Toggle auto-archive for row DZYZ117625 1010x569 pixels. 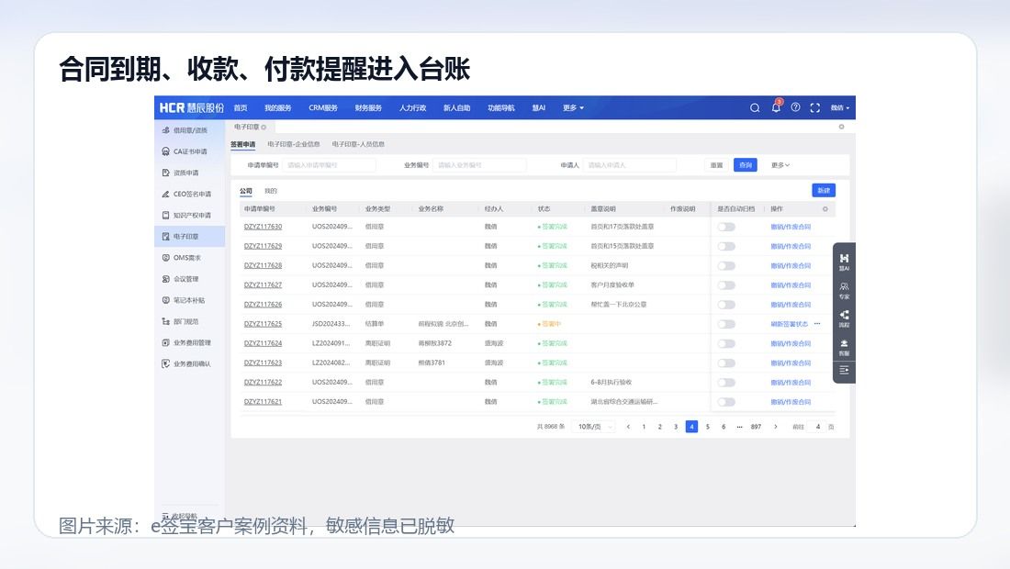(x=726, y=324)
